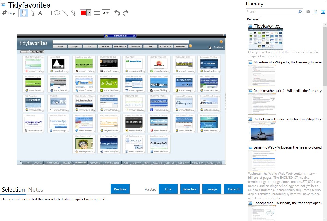Click the RocketDock thumbnail in captured screenshot
Image resolution: width=327 pixels, height=221 pixels.
pos(134,123)
